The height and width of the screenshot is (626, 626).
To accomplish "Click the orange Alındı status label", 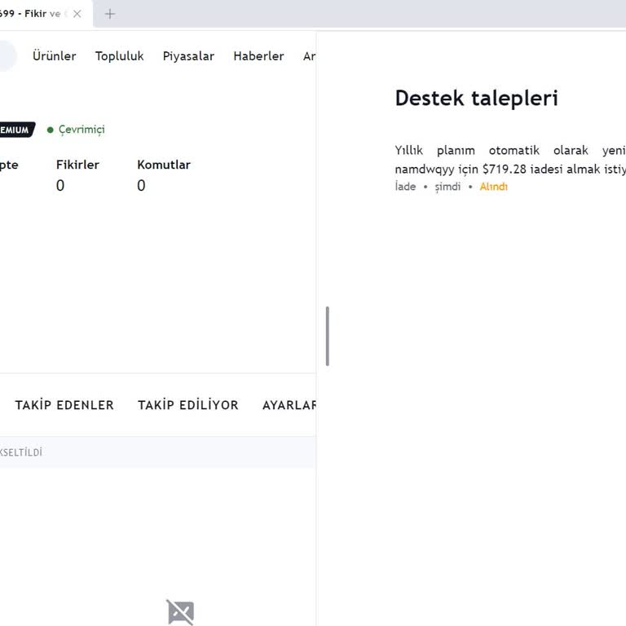I will click(x=493, y=187).
